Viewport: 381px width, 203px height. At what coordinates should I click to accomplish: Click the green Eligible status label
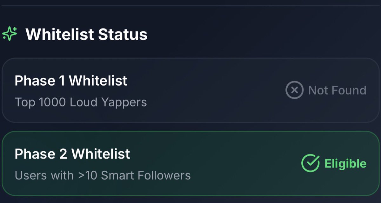click(x=345, y=164)
